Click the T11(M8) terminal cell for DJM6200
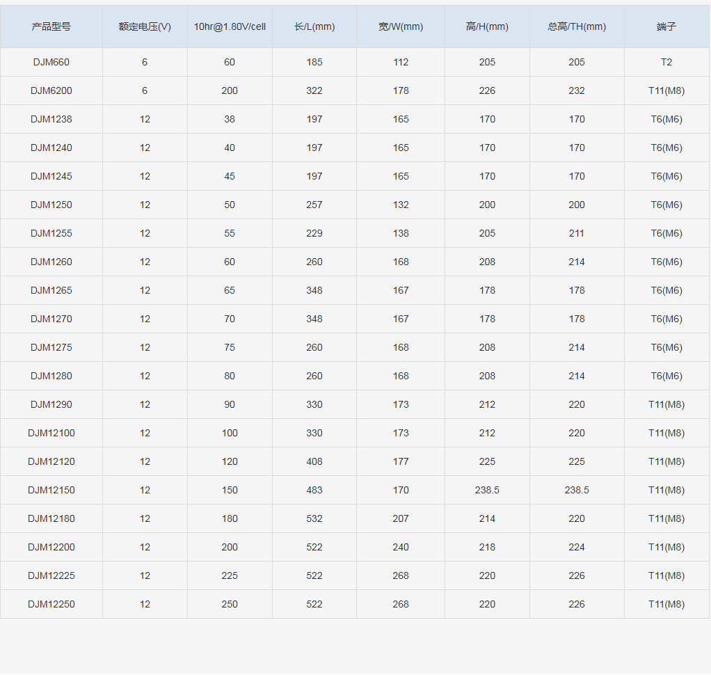The height and width of the screenshot is (675, 711). point(666,90)
